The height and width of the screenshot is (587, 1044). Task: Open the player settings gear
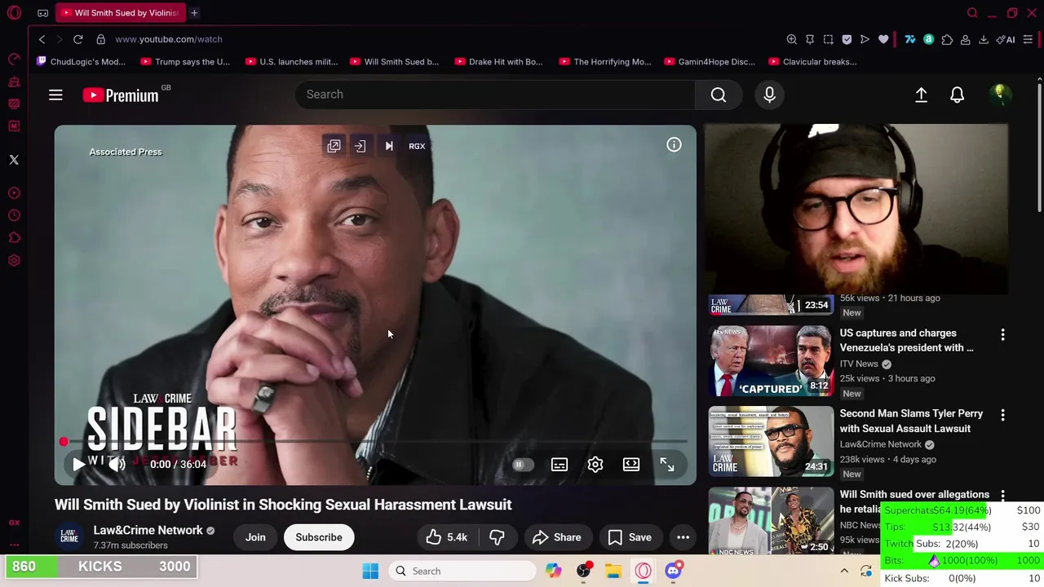coord(595,465)
